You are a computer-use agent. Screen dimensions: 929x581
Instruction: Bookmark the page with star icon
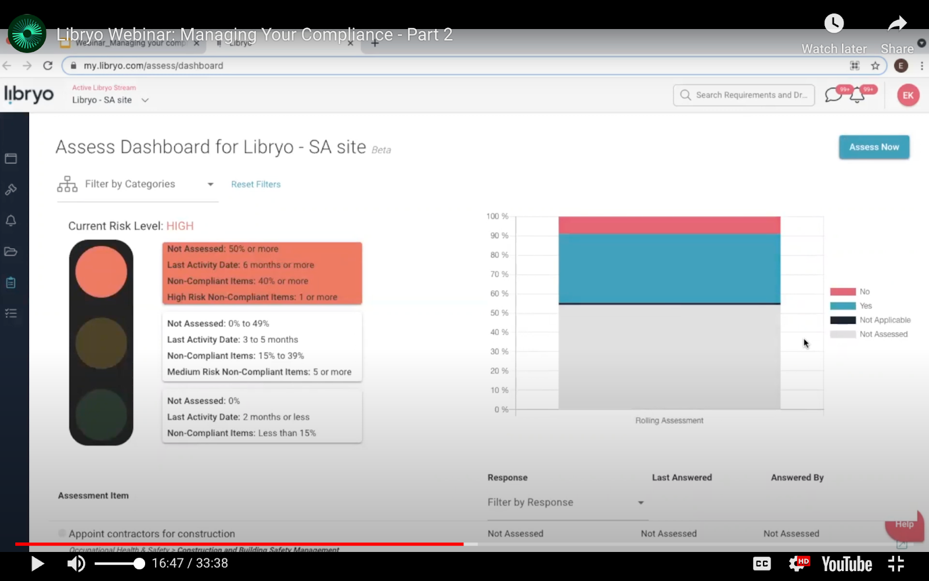tap(875, 66)
